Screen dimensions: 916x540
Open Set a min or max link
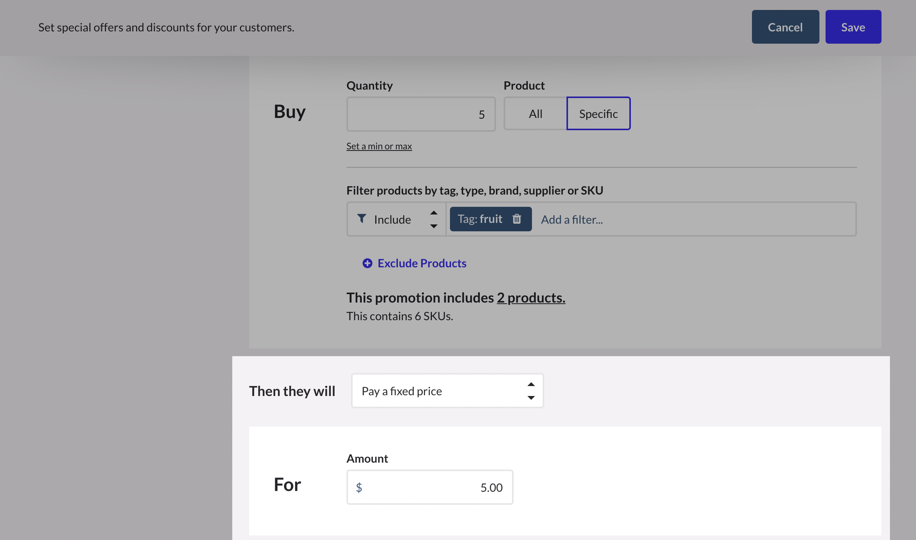(379, 146)
